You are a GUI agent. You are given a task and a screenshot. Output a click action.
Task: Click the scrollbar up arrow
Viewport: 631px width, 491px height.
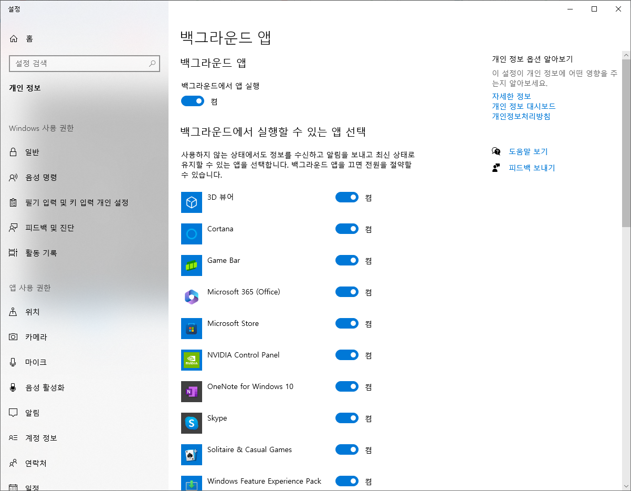(x=626, y=55)
